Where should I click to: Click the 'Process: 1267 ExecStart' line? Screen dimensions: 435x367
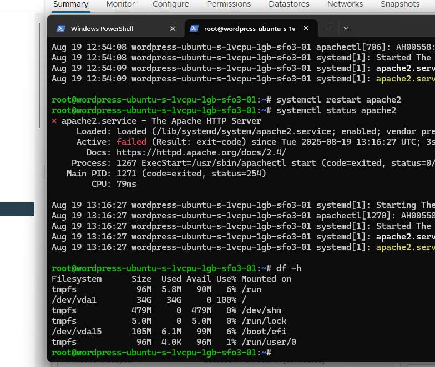(253, 163)
